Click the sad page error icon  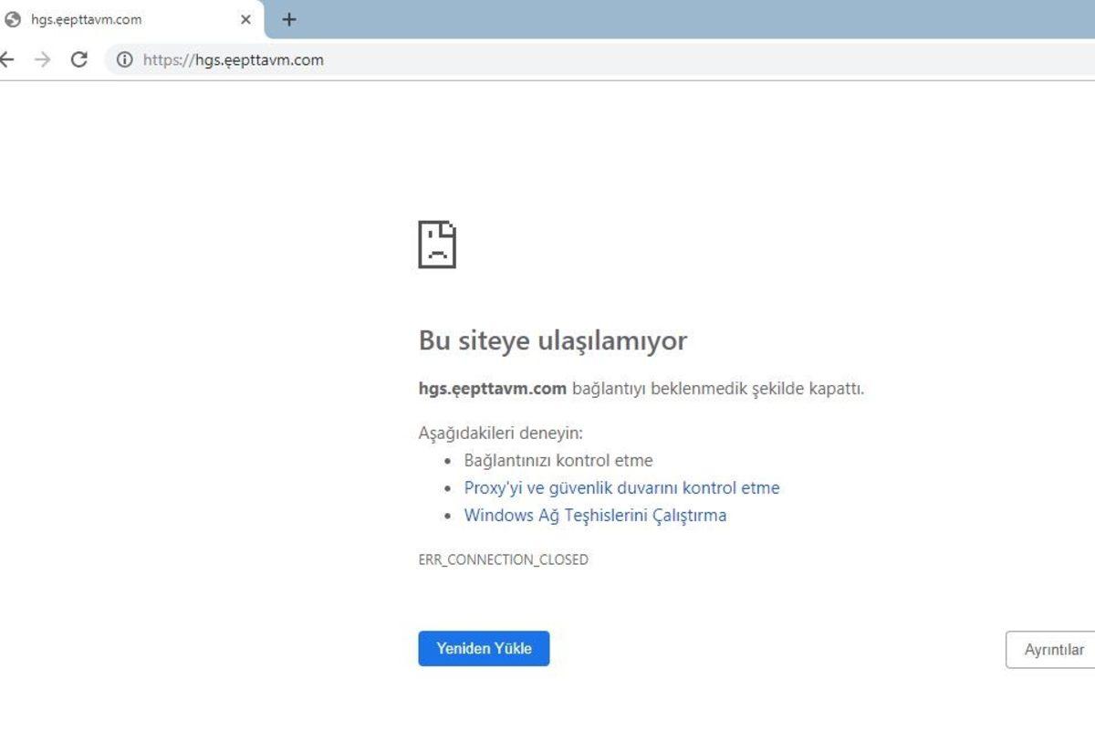point(437,245)
